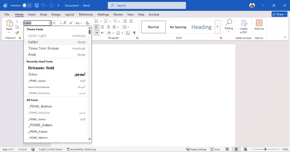
Task: Open the References tab
Action: [x=86, y=14]
